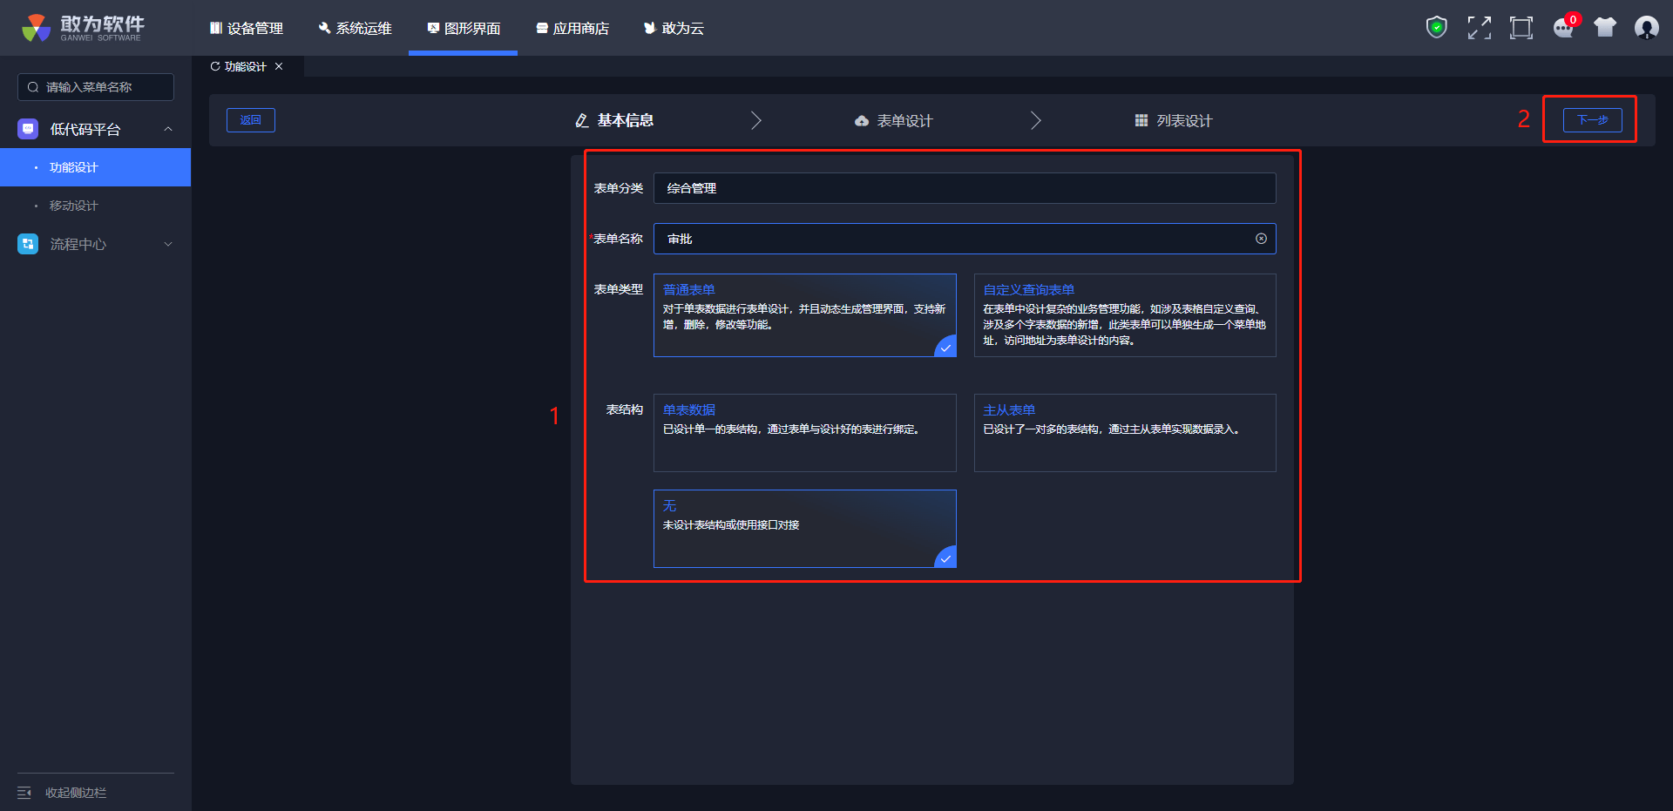Click the 返回 back button

251,120
